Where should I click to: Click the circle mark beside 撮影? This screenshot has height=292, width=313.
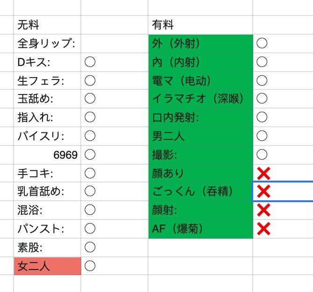(x=262, y=154)
